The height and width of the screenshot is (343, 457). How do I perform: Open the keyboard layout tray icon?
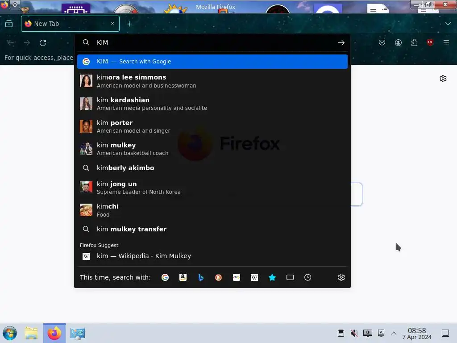381,333
